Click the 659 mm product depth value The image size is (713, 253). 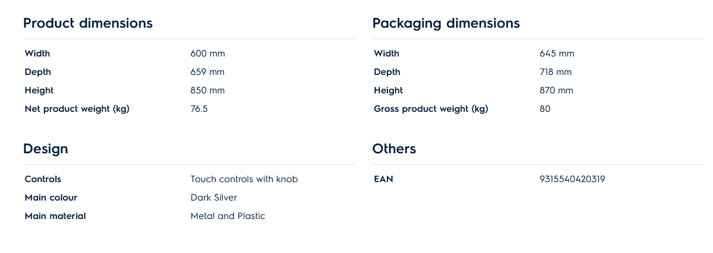coord(207,72)
